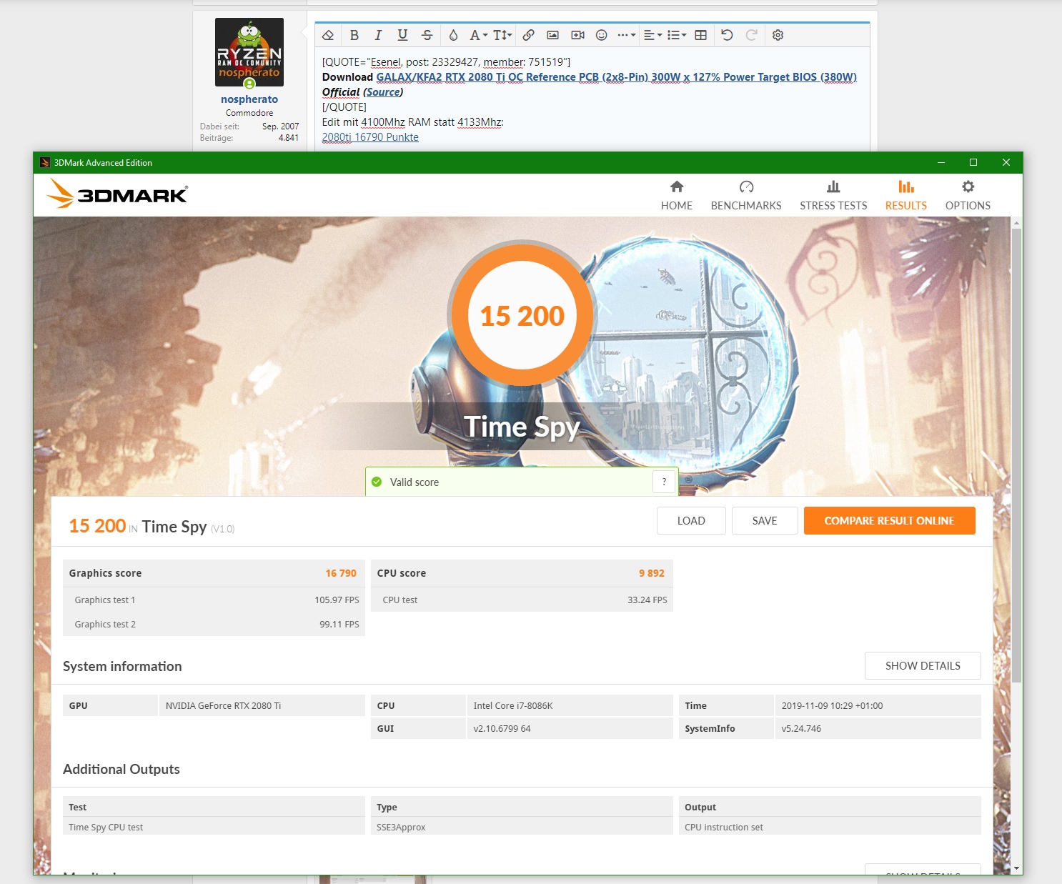Open the font size dropdown
This screenshot has width=1062, height=884.
point(502,35)
